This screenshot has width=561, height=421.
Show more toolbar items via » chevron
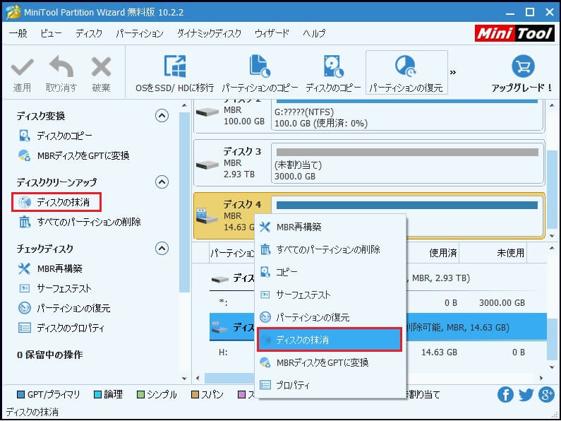453,72
